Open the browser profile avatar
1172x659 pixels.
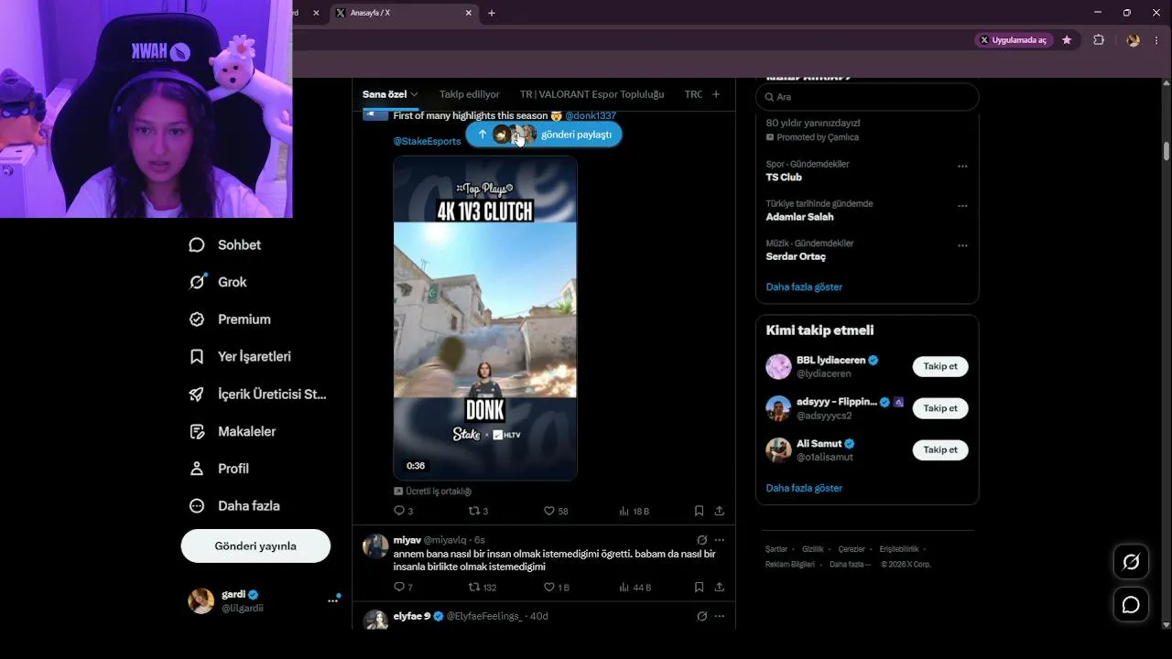tap(1134, 40)
